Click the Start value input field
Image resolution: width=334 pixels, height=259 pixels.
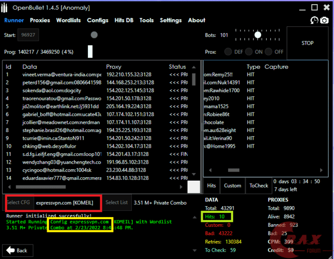(x=28, y=35)
